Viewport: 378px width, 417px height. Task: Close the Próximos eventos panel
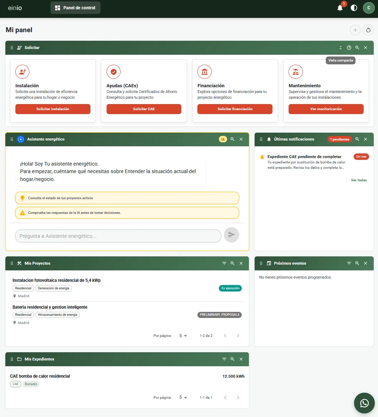pos(365,263)
